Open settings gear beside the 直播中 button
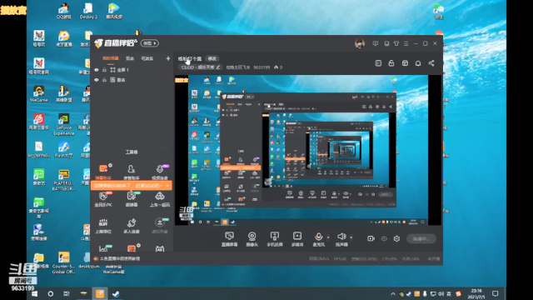The image size is (533, 300). [396, 239]
